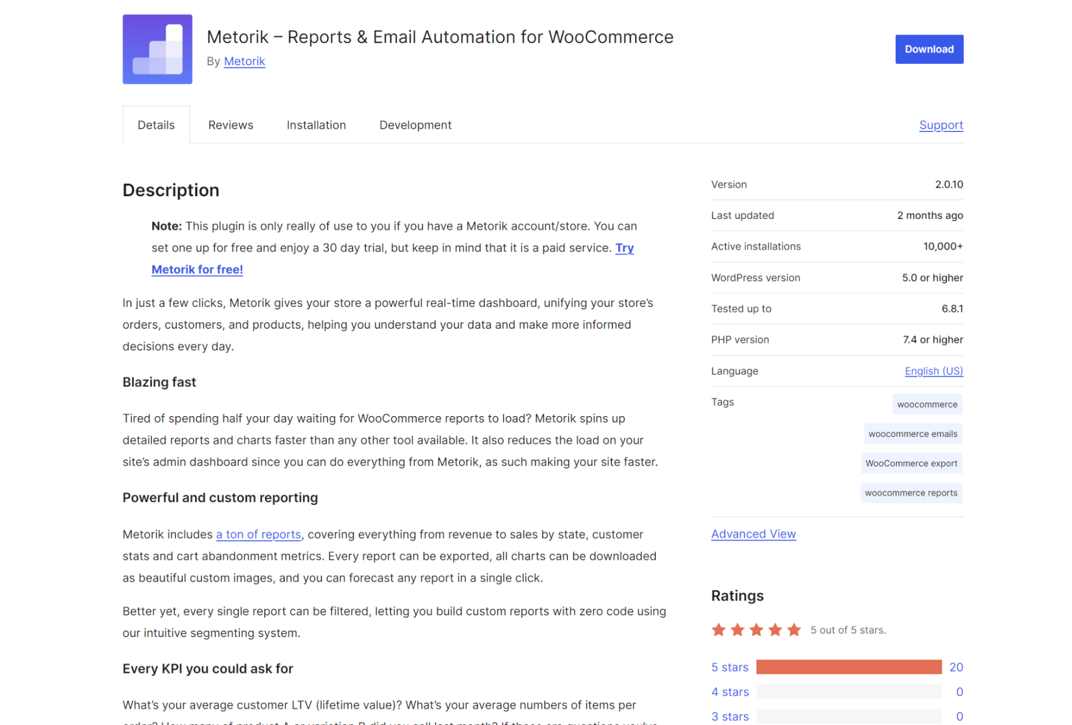Click the woocommerce reports tag

click(x=911, y=493)
